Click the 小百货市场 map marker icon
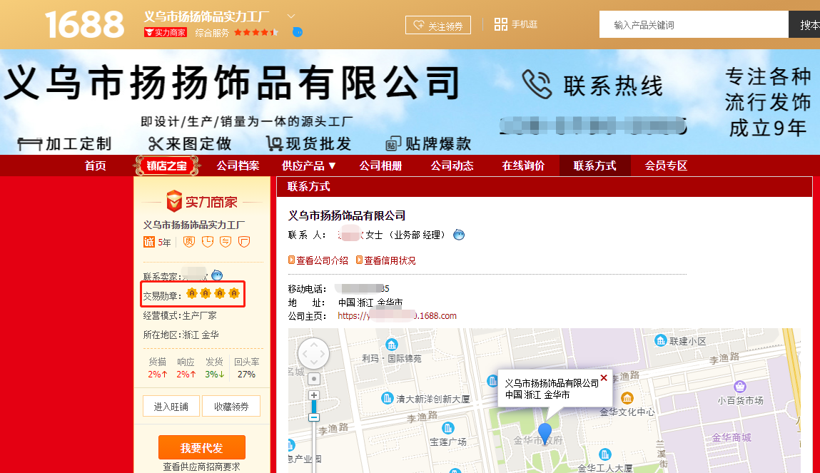The width and height of the screenshot is (820, 473). [740, 387]
